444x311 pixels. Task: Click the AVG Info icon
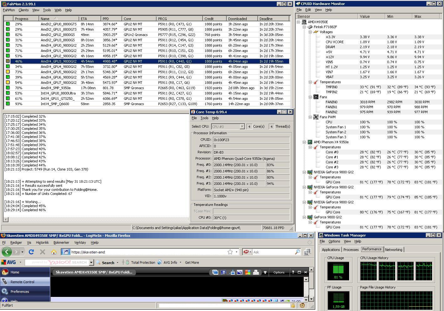pos(160,263)
